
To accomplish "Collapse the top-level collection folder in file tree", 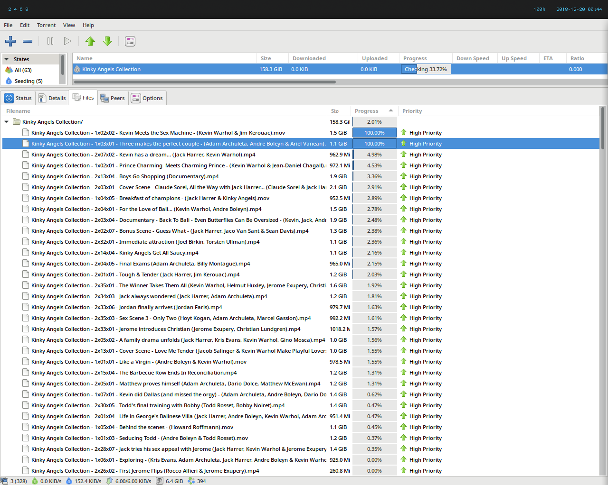I will tap(7, 122).
